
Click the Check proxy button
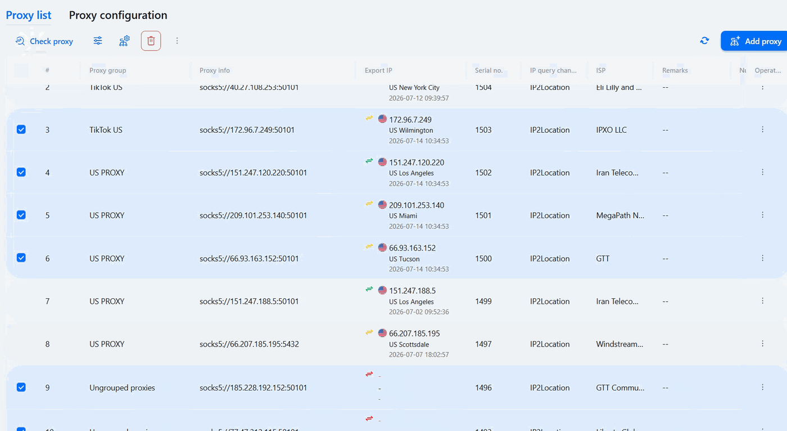pyautogui.click(x=44, y=41)
